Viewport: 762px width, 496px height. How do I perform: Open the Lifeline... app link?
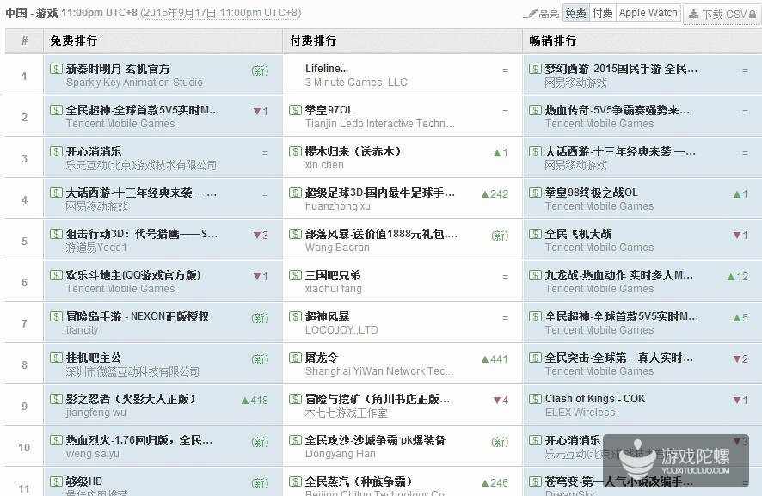coord(327,69)
